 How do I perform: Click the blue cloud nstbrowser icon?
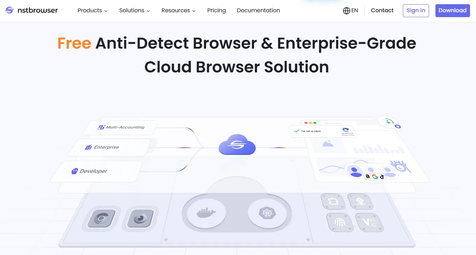(x=237, y=144)
